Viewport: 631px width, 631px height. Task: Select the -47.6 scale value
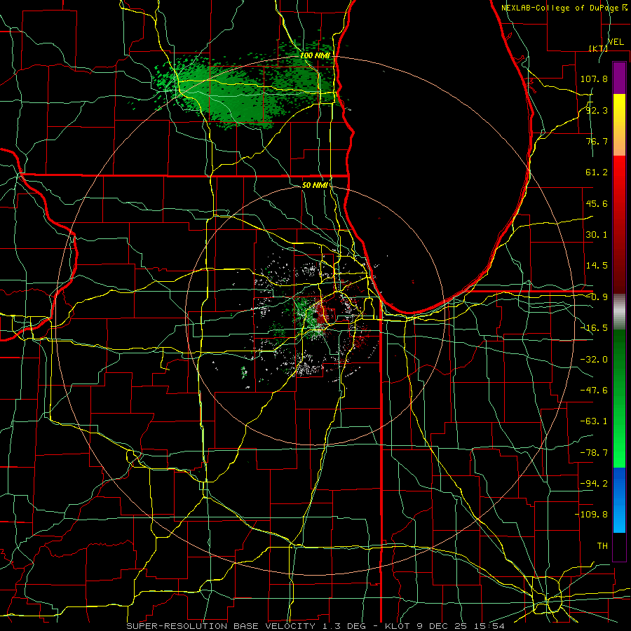point(594,391)
